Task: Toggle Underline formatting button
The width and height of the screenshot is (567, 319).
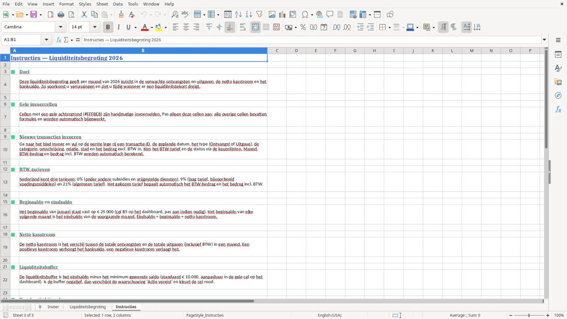Action: pos(128,27)
